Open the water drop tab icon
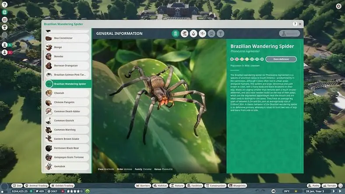This screenshot has height=194, width=345. (194, 34)
